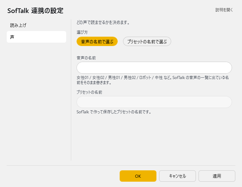The width and height of the screenshot is (242, 187).
Task: Switch to プリセットの名前で選ぶ option
Action: pyautogui.click(x=147, y=42)
